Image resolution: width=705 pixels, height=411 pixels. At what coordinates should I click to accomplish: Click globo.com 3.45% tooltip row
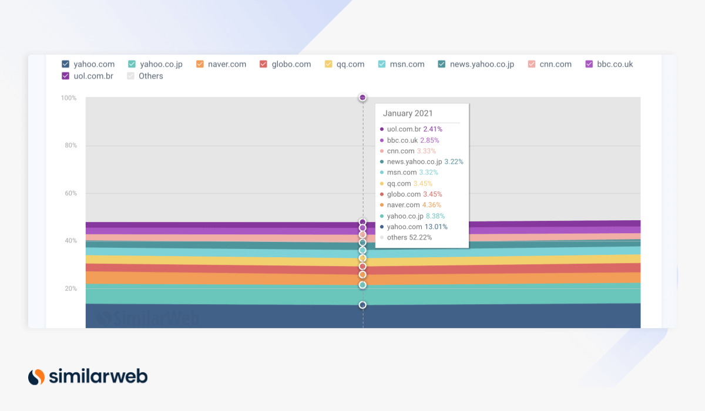(411, 194)
